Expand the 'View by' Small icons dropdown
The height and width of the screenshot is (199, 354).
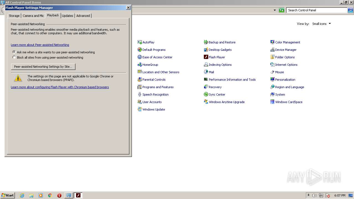pos(321,24)
